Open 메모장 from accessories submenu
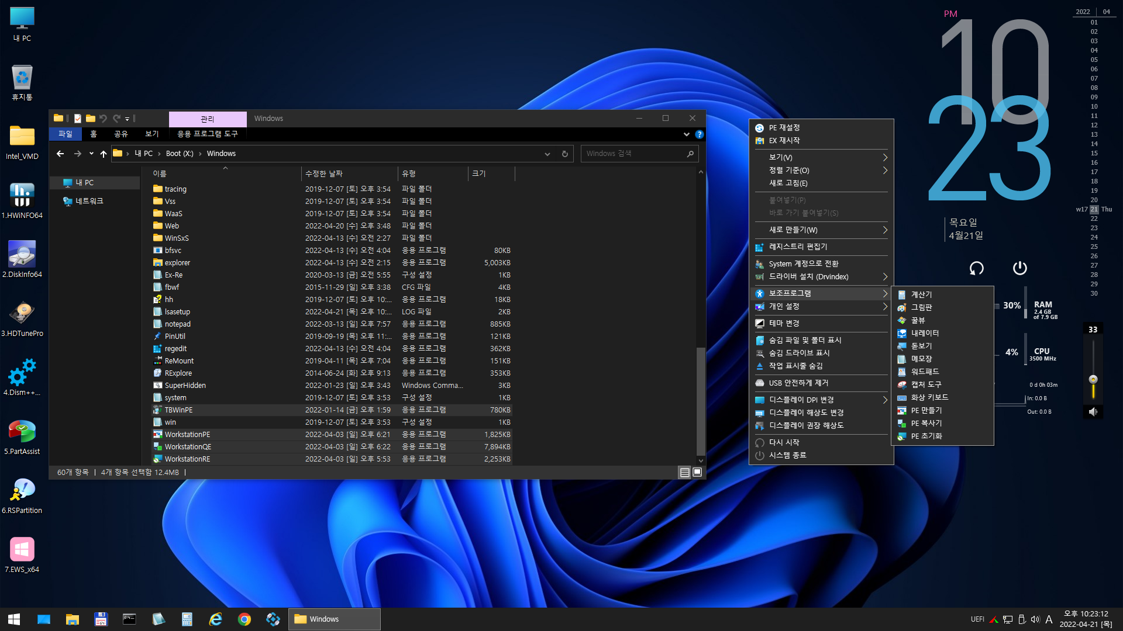Image resolution: width=1123 pixels, height=631 pixels. click(942, 359)
